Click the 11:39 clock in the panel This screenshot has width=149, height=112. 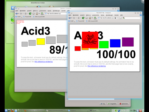tap(133, 110)
